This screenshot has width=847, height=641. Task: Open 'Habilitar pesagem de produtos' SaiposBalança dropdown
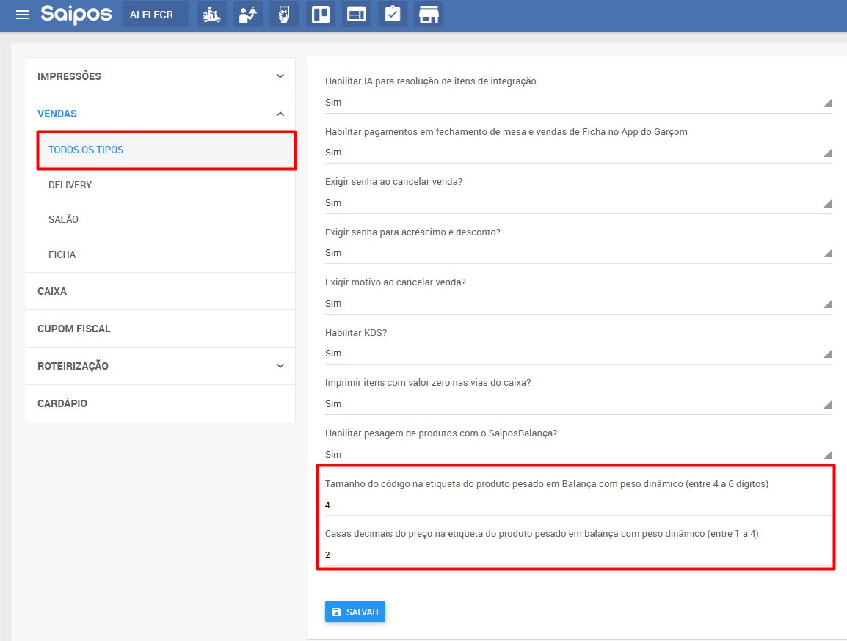(578, 455)
